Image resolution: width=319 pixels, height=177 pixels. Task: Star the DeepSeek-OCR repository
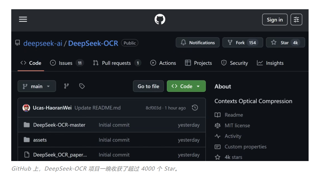pyautogui.click(x=285, y=43)
